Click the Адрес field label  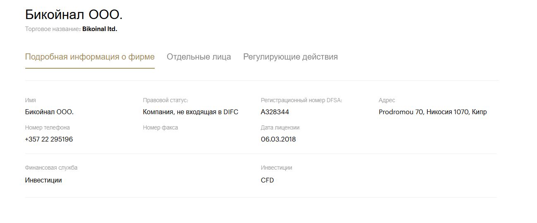coord(387,101)
